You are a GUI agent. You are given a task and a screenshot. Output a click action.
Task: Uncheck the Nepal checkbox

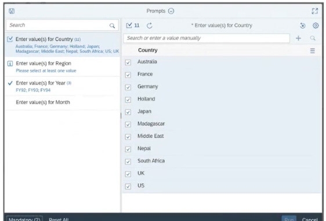pos(128,149)
